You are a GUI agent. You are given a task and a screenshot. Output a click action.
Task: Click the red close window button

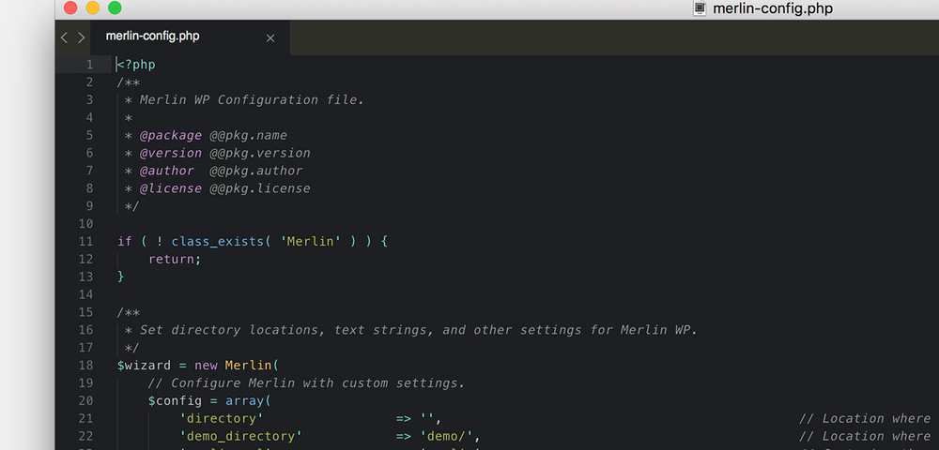tap(70, 7)
